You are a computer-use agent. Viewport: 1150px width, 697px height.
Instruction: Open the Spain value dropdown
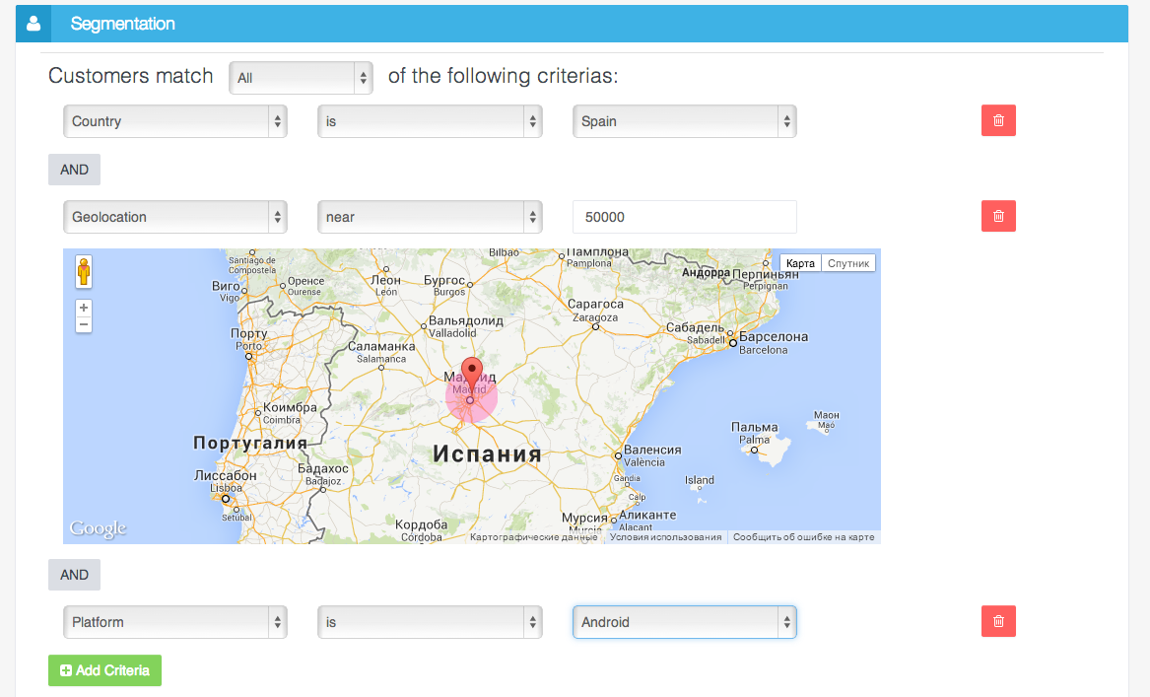[684, 121]
